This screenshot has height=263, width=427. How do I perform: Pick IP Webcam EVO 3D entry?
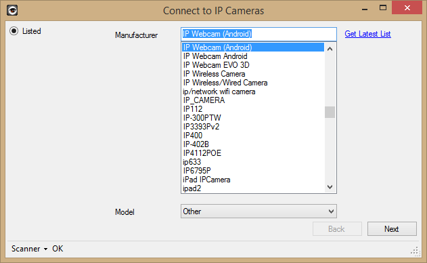click(253, 65)
